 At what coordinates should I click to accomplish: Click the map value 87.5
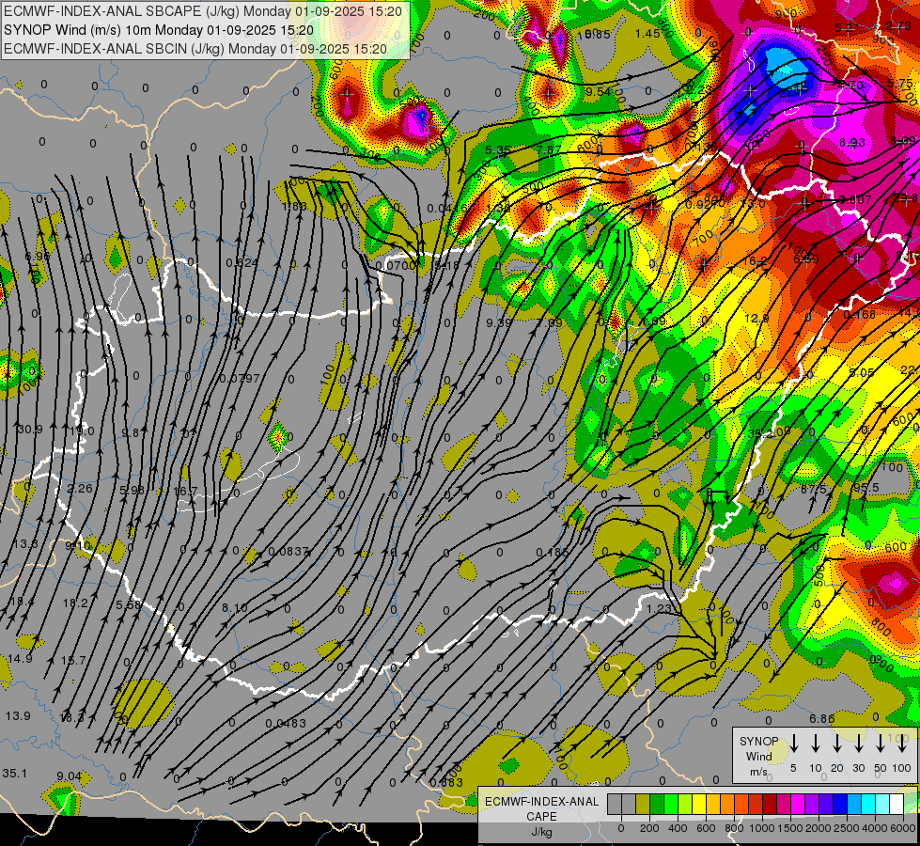pos(813,490)
